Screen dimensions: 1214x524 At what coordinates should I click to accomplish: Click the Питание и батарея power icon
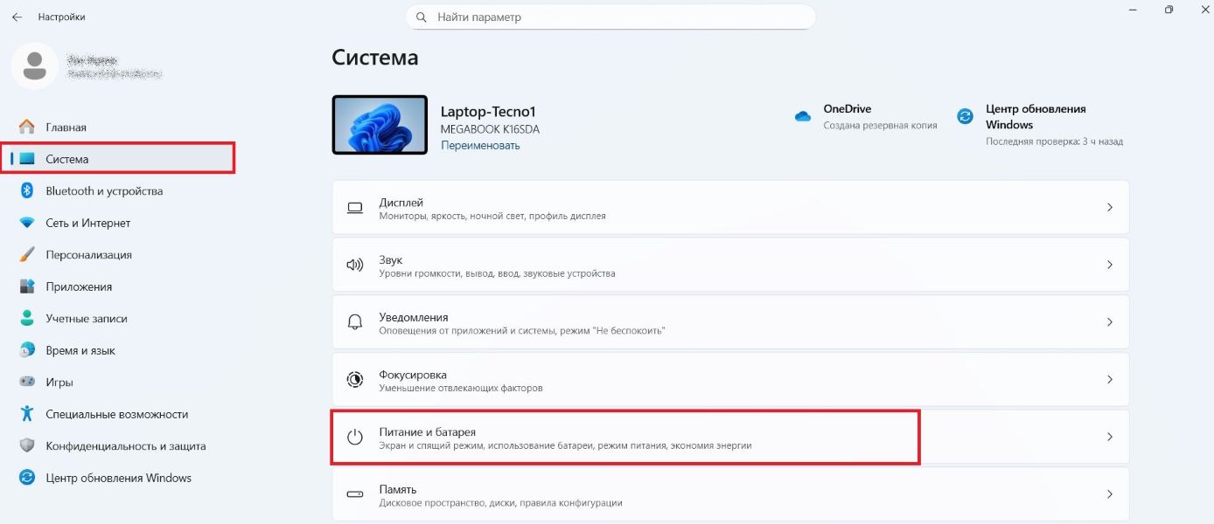click(x=354, y=437)
